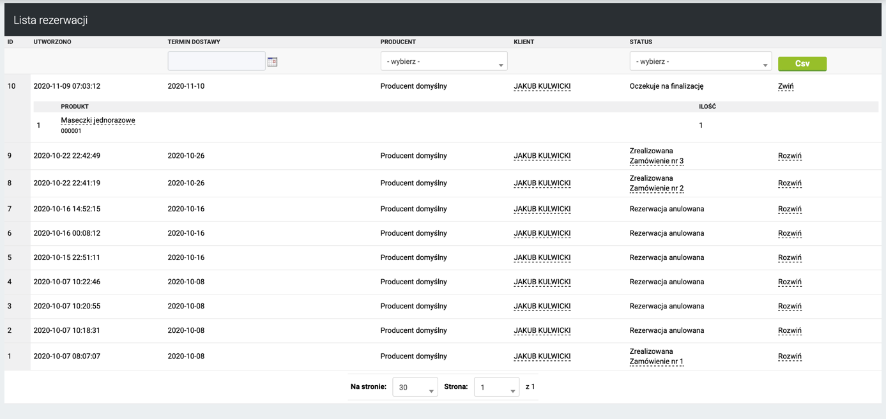Open the Status filter dropdown
The height and width of the screenshot is (419, 886).
(x=700, y=62)
